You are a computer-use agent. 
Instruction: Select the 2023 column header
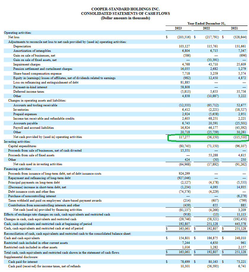coord(178,28)
